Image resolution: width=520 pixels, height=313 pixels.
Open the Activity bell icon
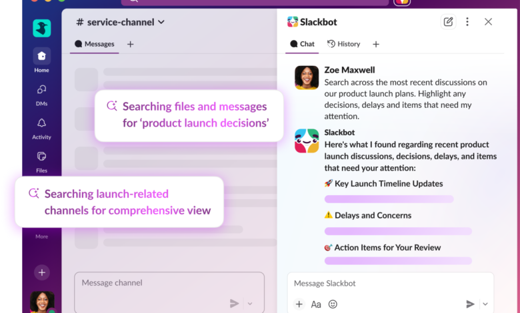click(x=42, y=123)
